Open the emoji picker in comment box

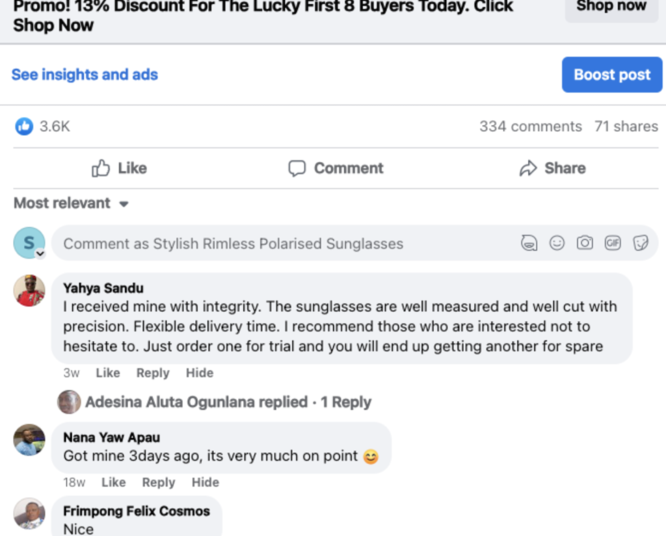click(x=557, y=243)
